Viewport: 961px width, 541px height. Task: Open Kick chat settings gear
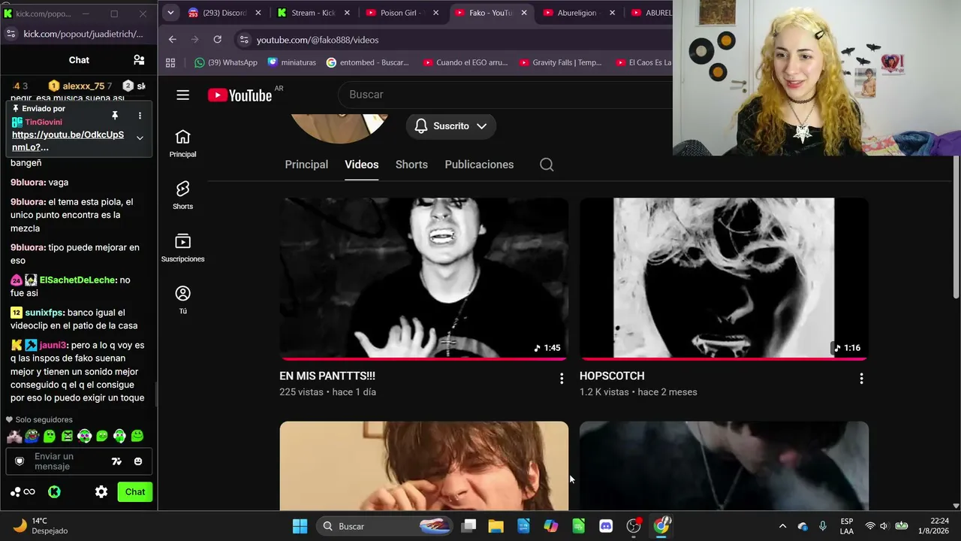tap(101, 492)
